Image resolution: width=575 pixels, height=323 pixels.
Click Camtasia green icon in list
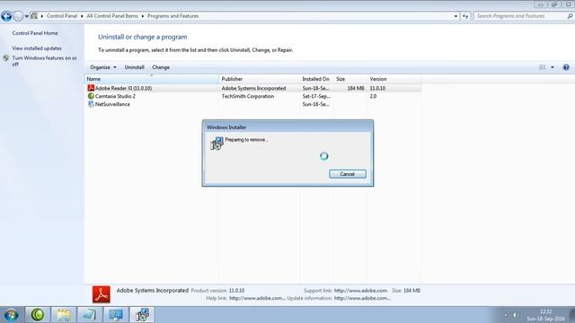[x=91, y=96]
